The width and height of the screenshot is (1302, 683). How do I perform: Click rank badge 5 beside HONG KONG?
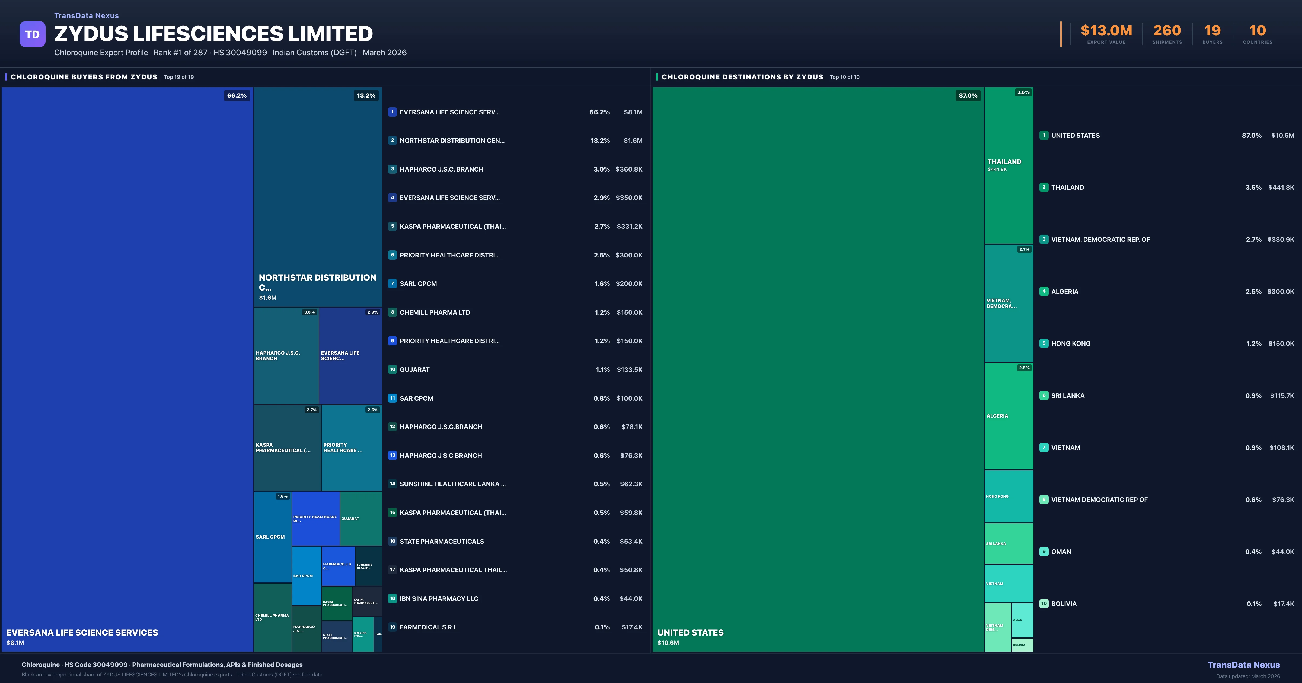point(1044,343)
